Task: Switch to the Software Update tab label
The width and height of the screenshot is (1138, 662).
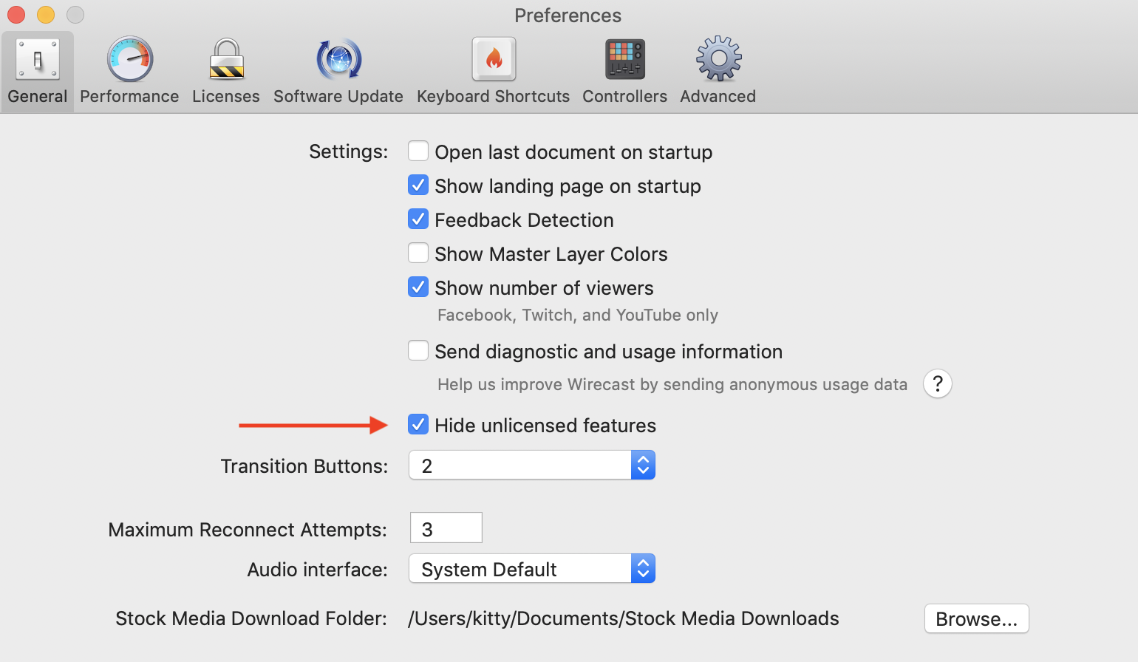Action: point(338,97)
